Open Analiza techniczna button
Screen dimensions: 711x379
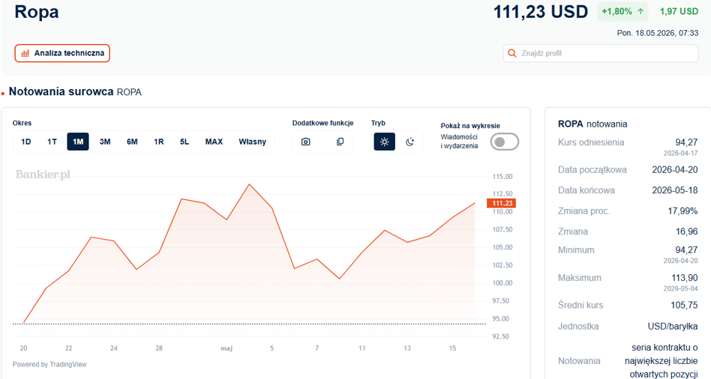point(62,53)
